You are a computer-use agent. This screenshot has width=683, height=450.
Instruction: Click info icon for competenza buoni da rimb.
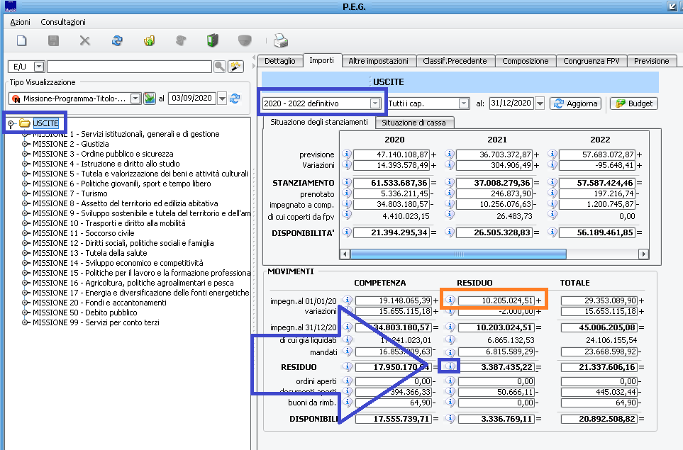tap(347, 402)
